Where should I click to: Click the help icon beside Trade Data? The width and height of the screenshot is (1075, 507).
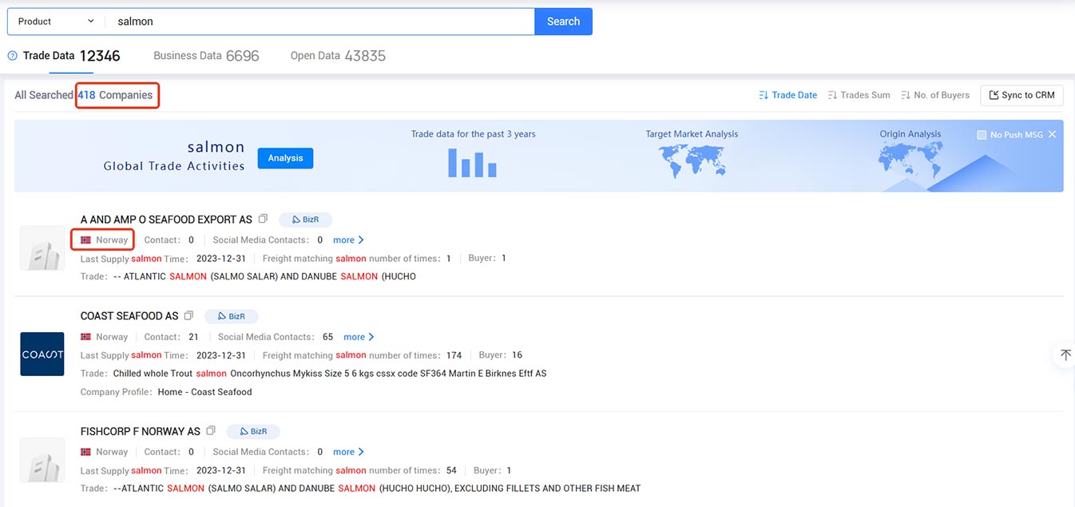(x=12, y=56)
